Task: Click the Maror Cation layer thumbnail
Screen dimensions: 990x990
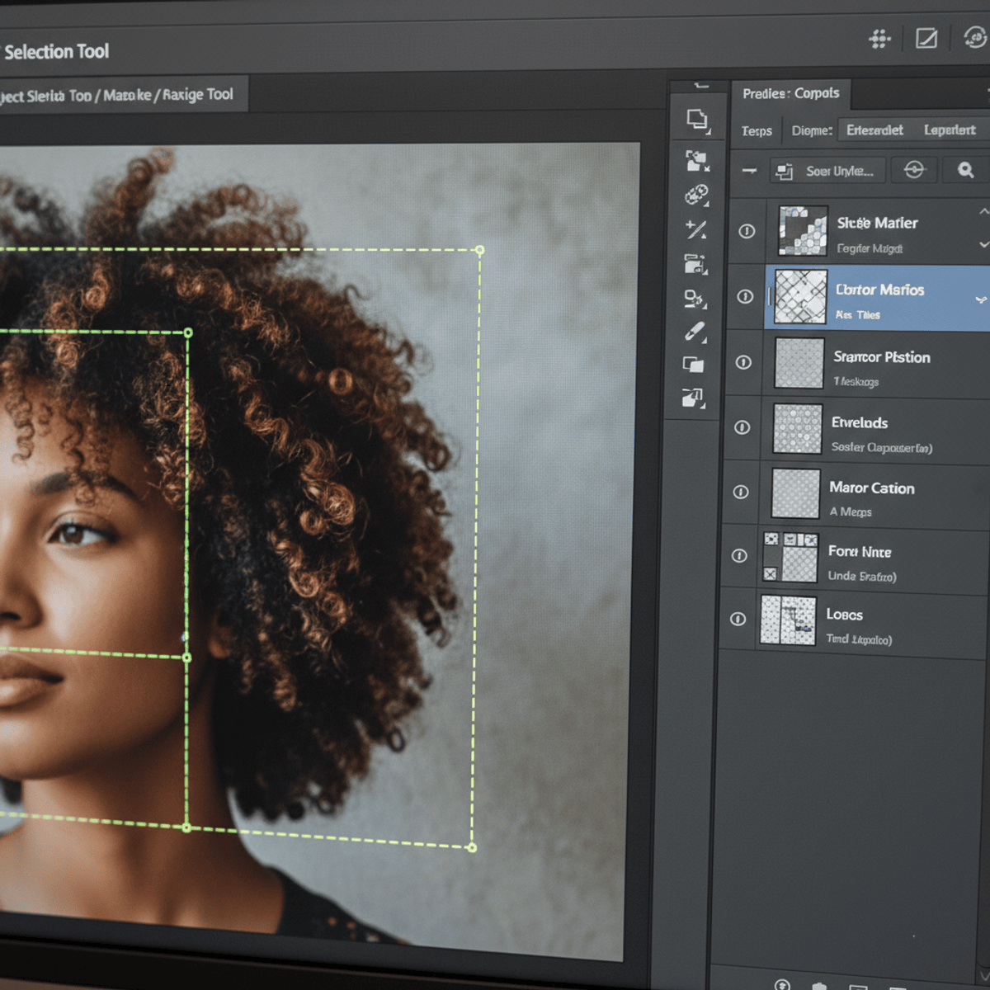Action: pyautogui.click(x=794, y=493)
